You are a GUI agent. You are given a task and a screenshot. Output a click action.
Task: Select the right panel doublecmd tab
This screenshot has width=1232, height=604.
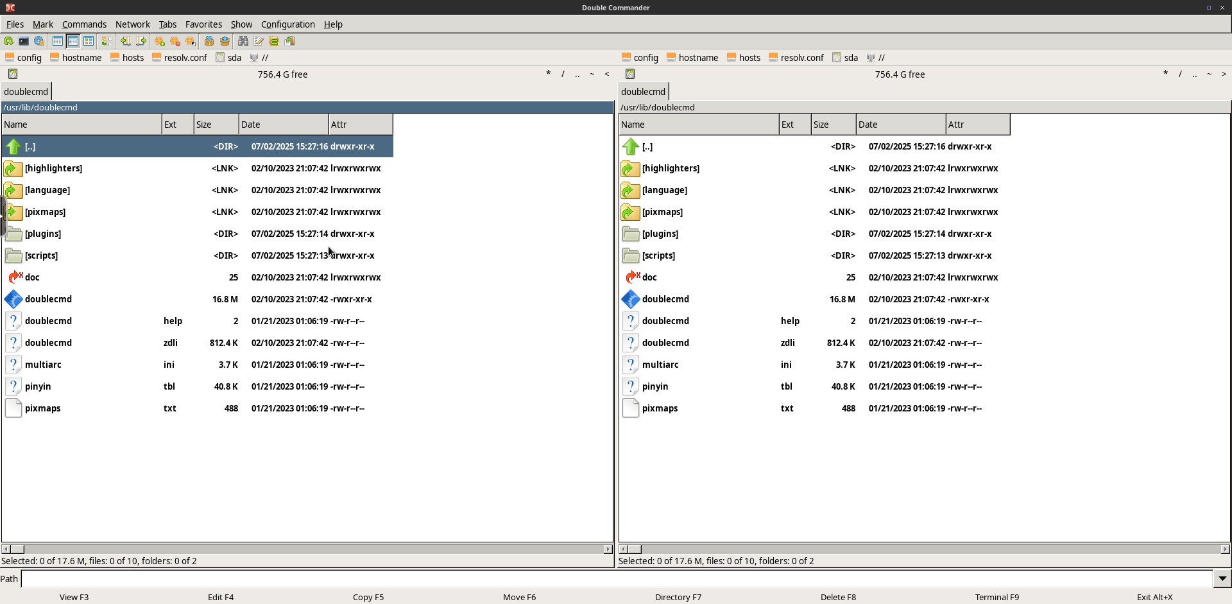click(643, 92)
